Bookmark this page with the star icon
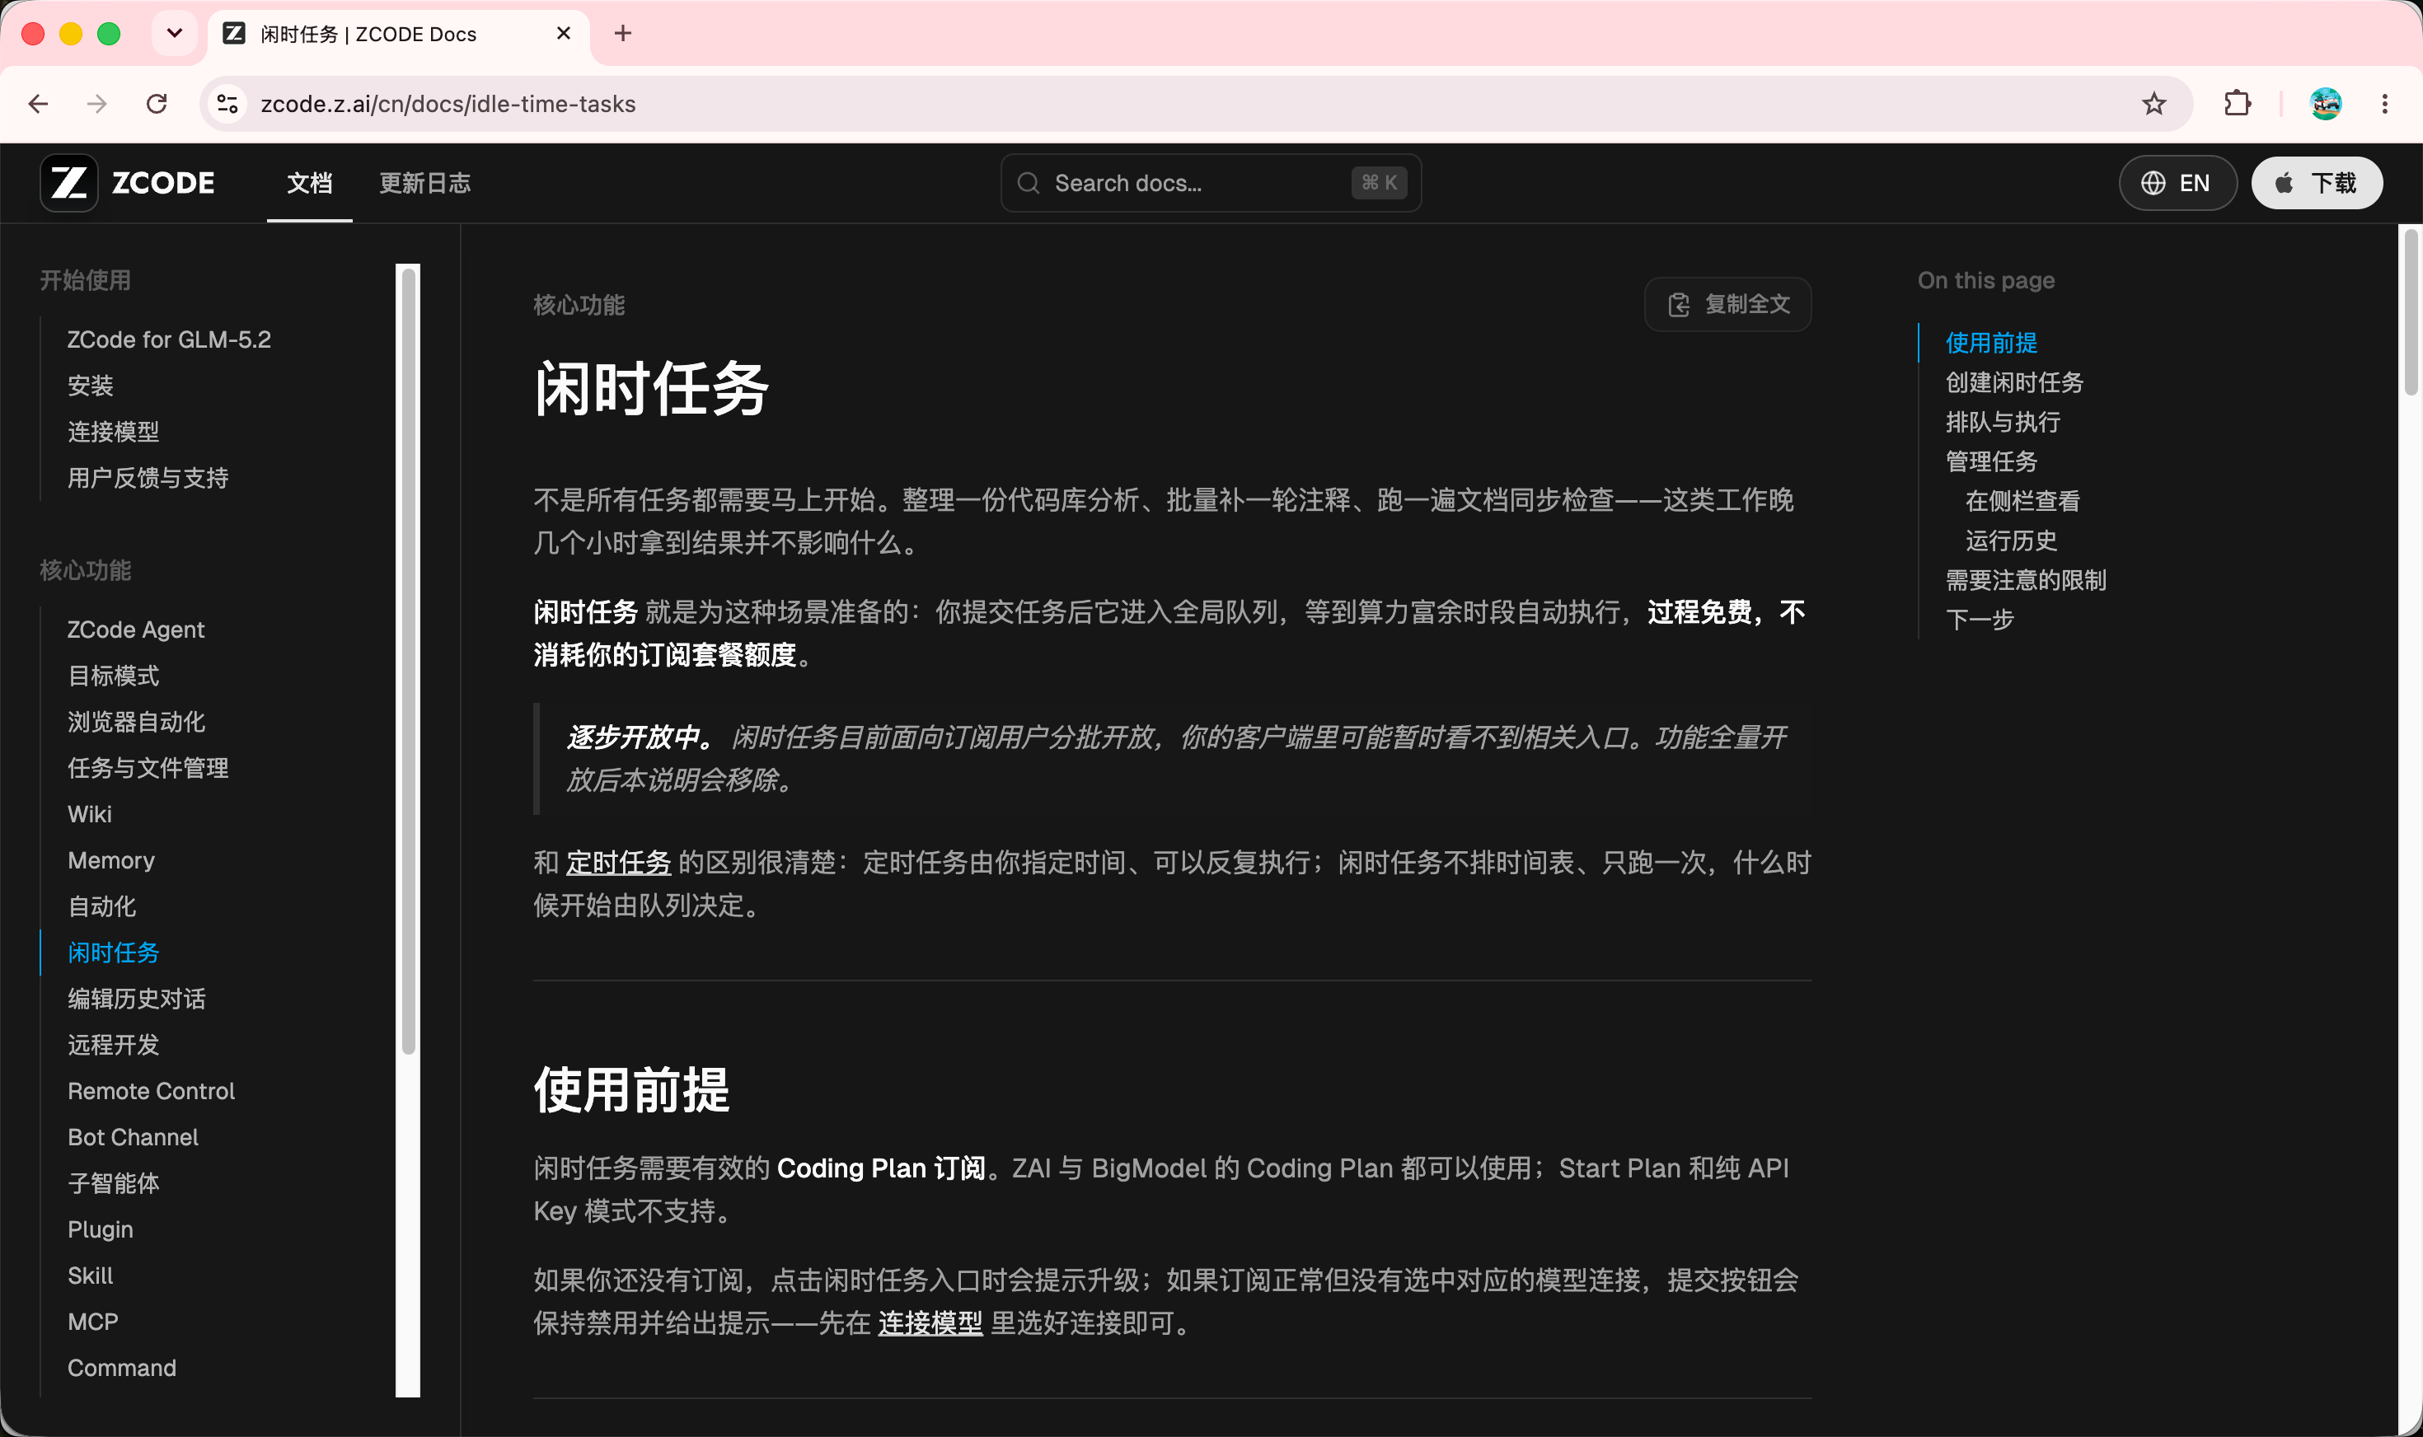This screenshot has width=2423, height=1437. (2154, 104)
